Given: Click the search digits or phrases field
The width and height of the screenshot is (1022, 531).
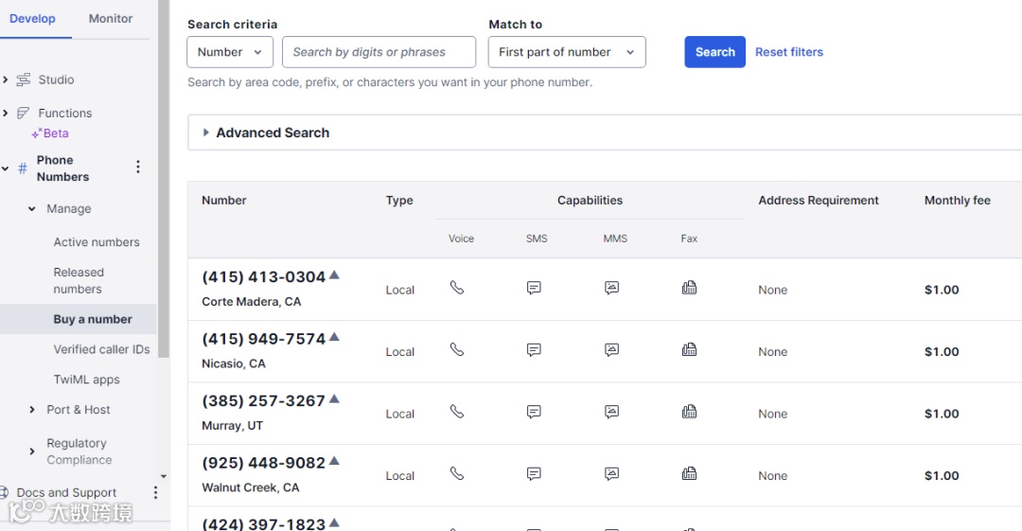Looking at the screenshot, I should click(379, 52).
